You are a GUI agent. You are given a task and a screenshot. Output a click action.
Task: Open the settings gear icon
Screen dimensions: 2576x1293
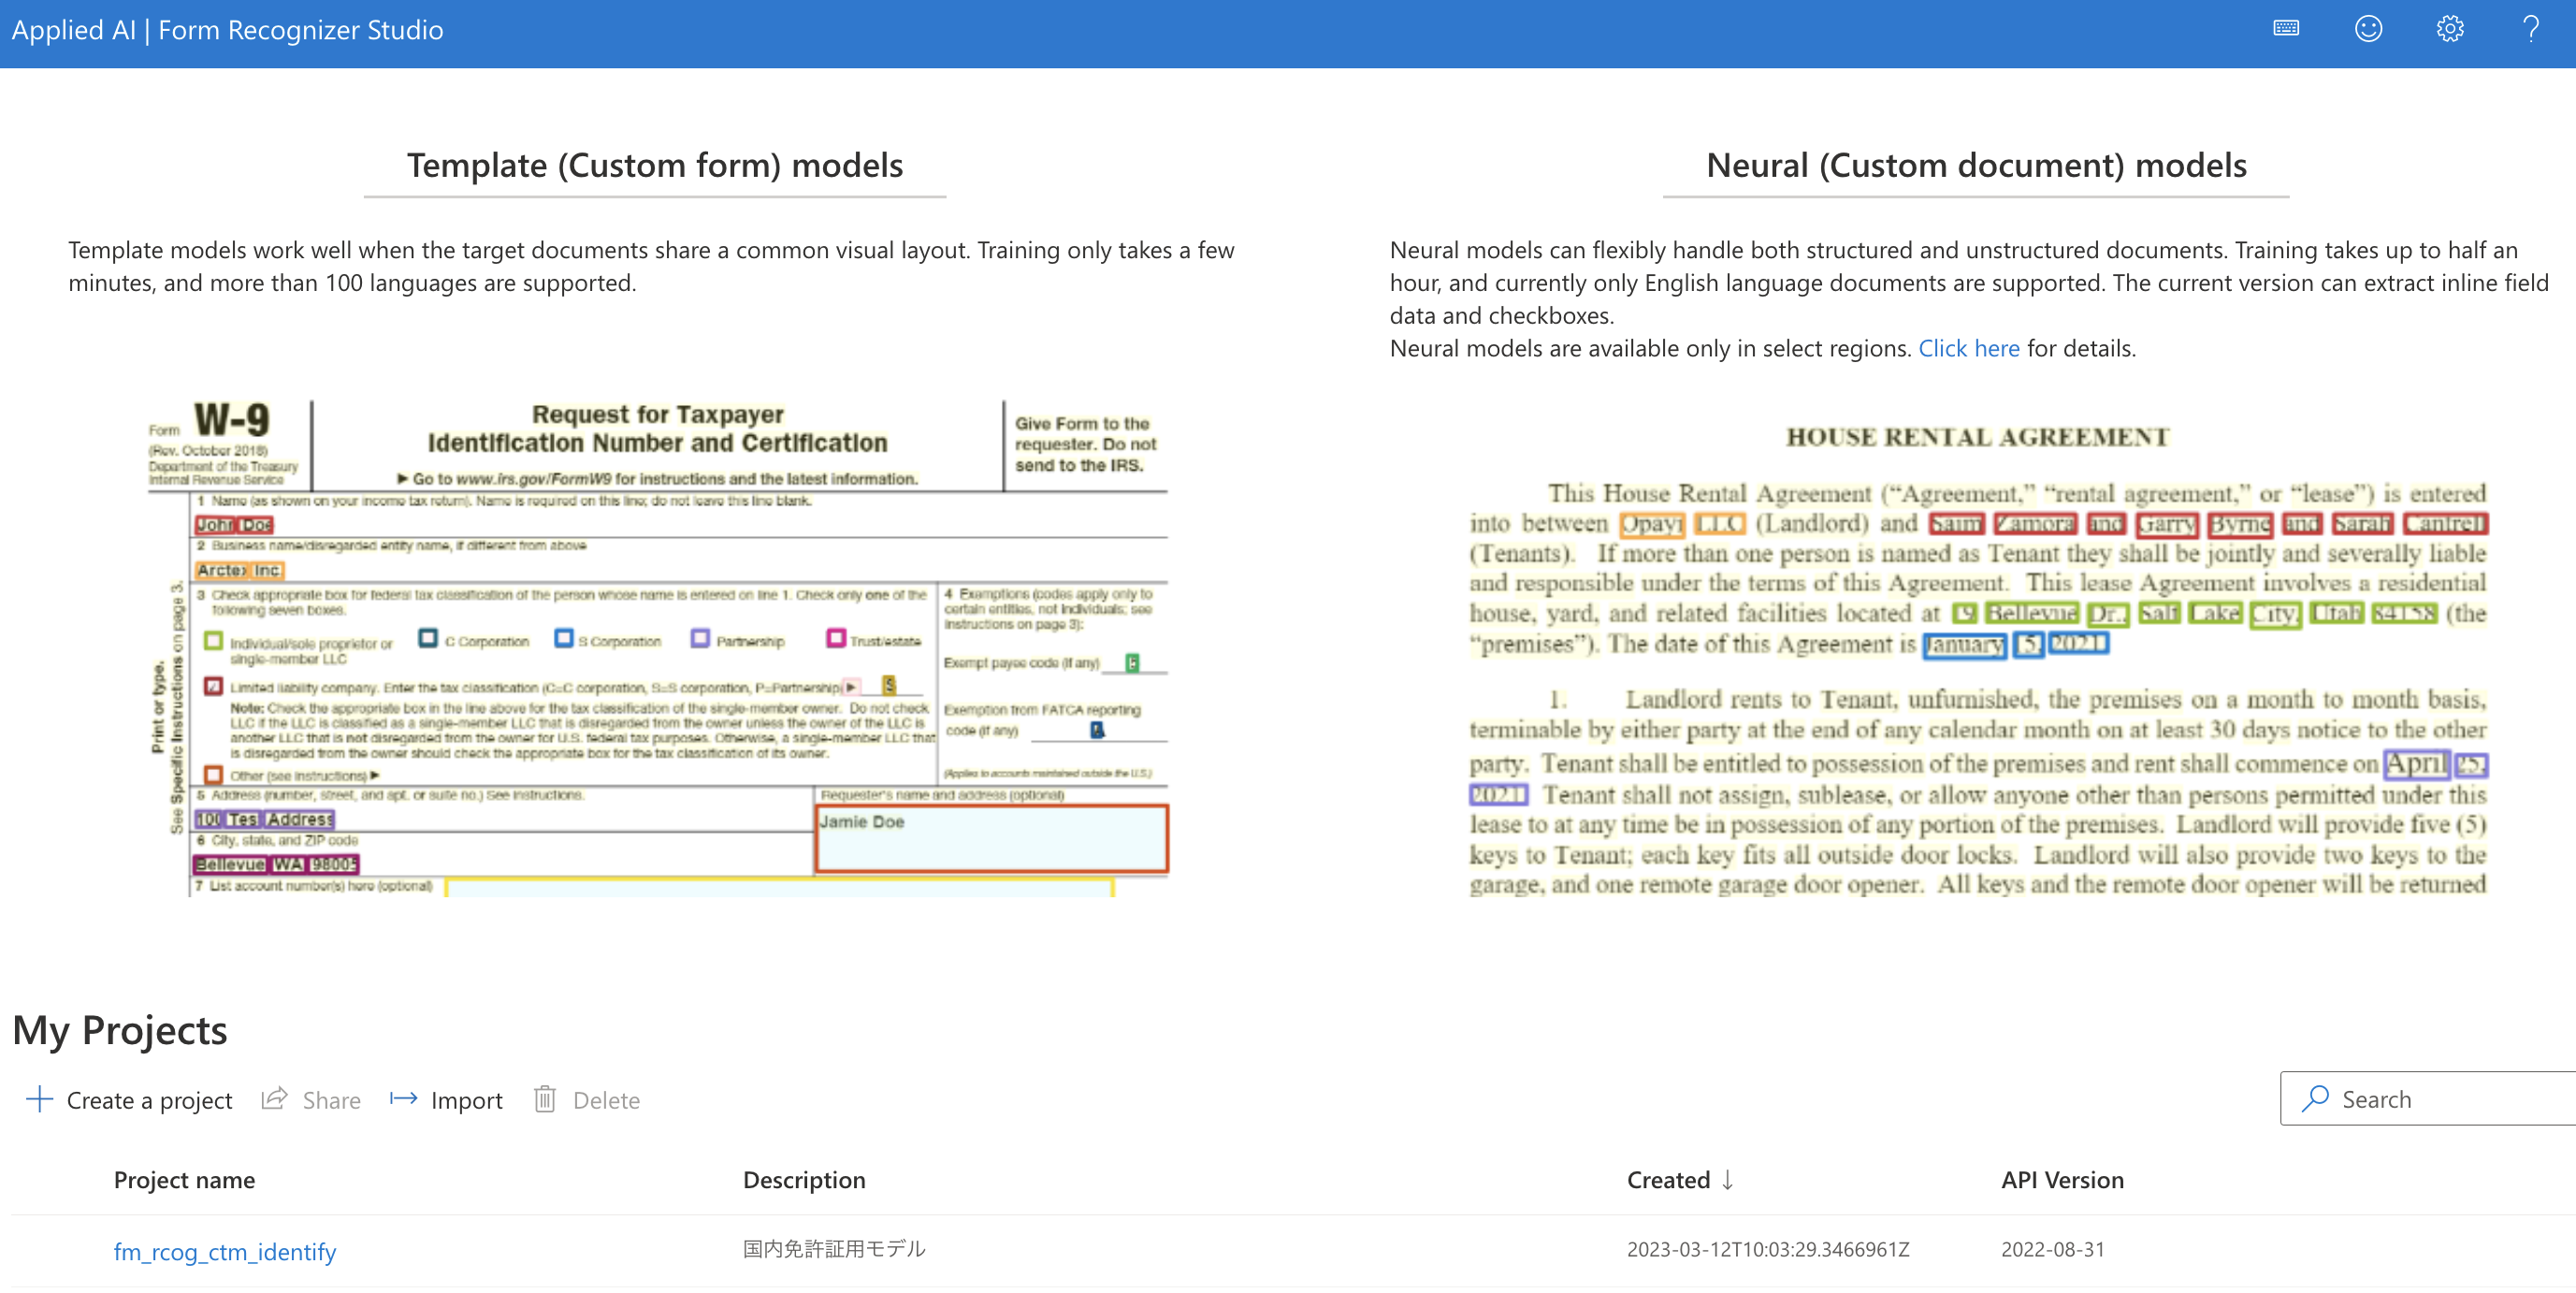[2449, 29]
